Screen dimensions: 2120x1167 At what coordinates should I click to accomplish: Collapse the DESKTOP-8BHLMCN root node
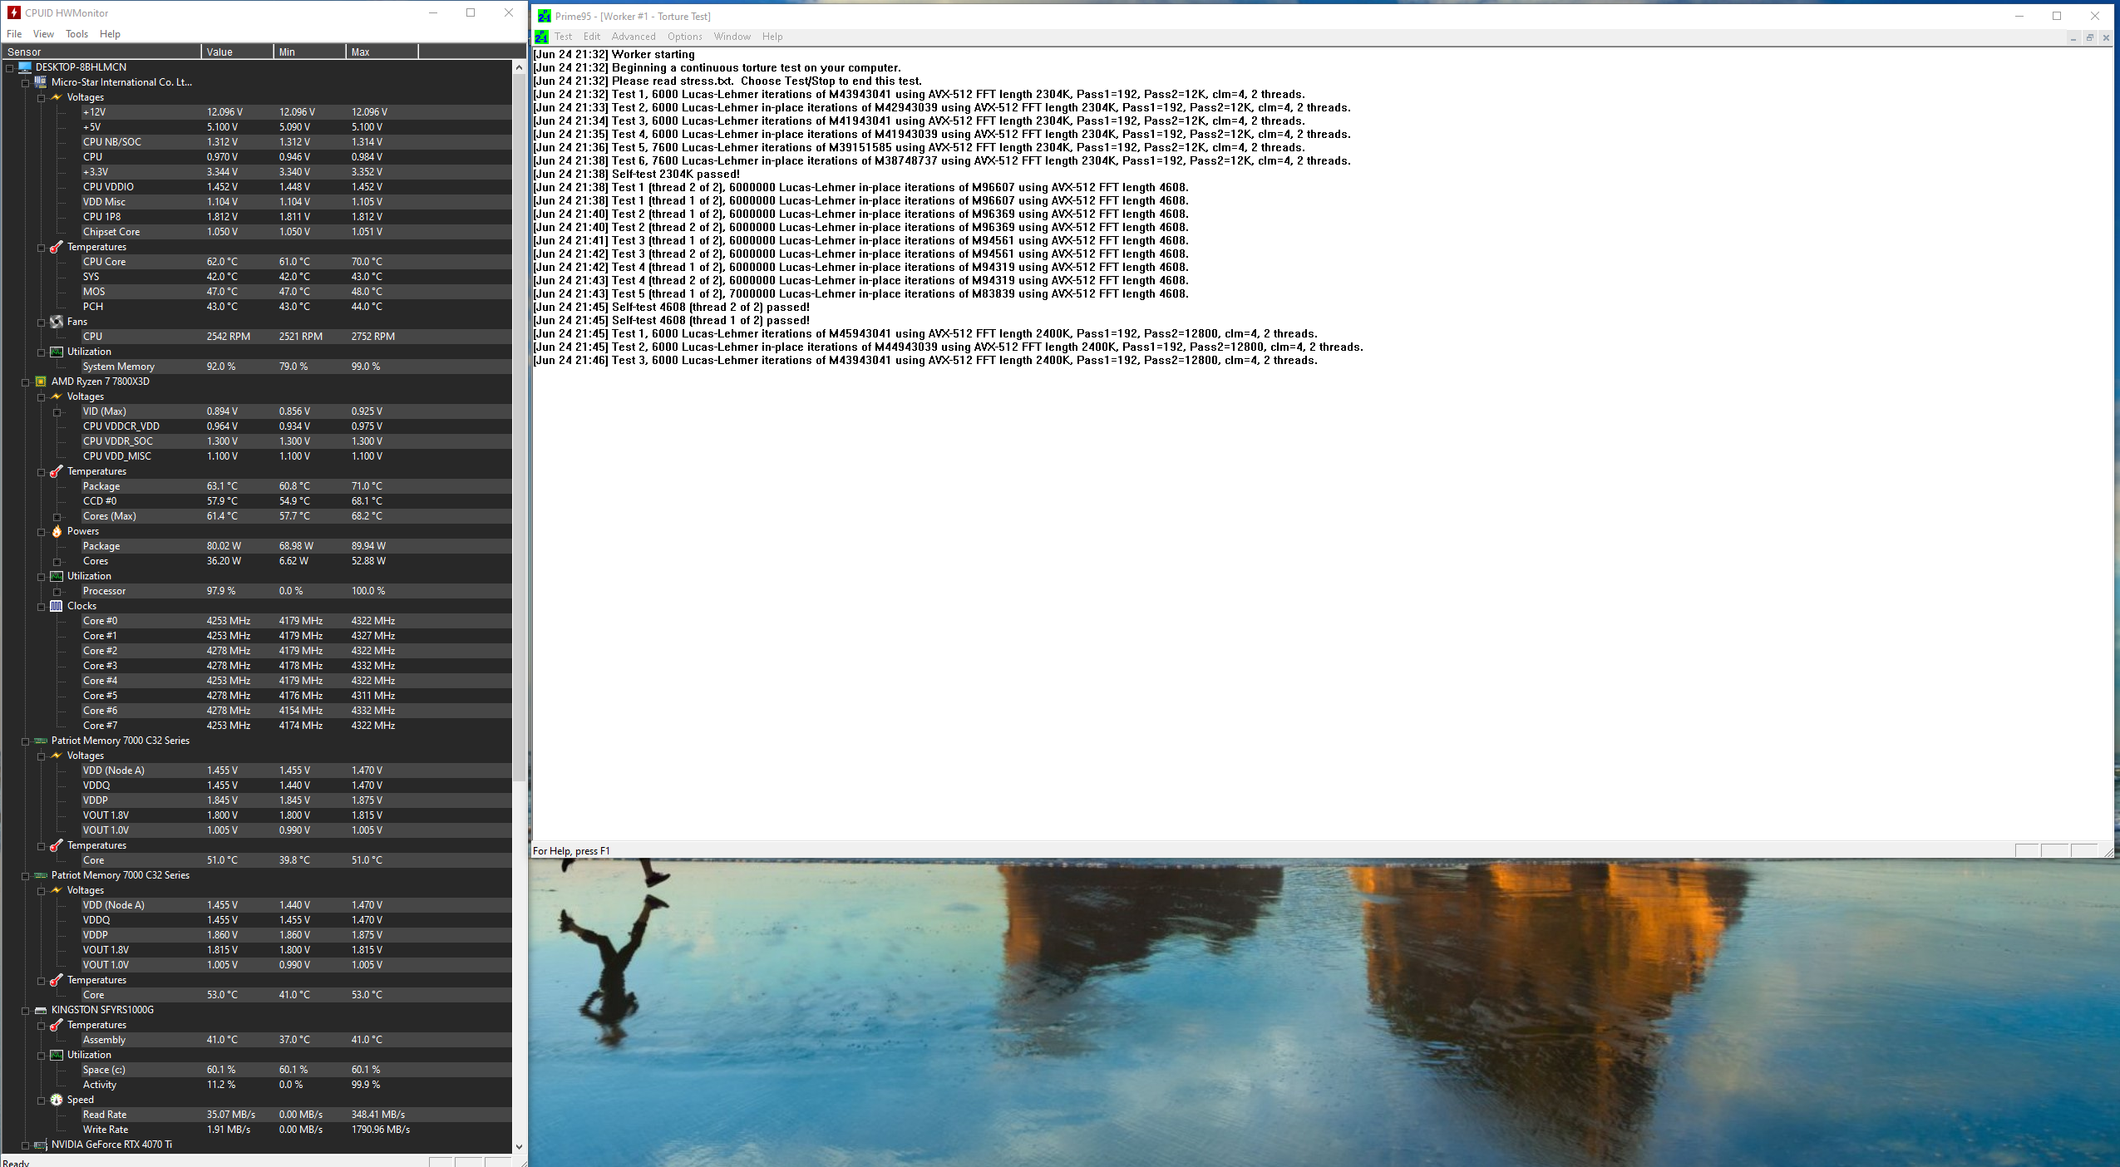pos(10,67)
